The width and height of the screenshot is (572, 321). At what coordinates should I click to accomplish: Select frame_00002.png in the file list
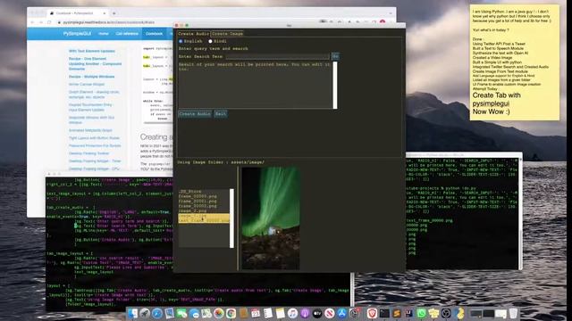point(198,206)
